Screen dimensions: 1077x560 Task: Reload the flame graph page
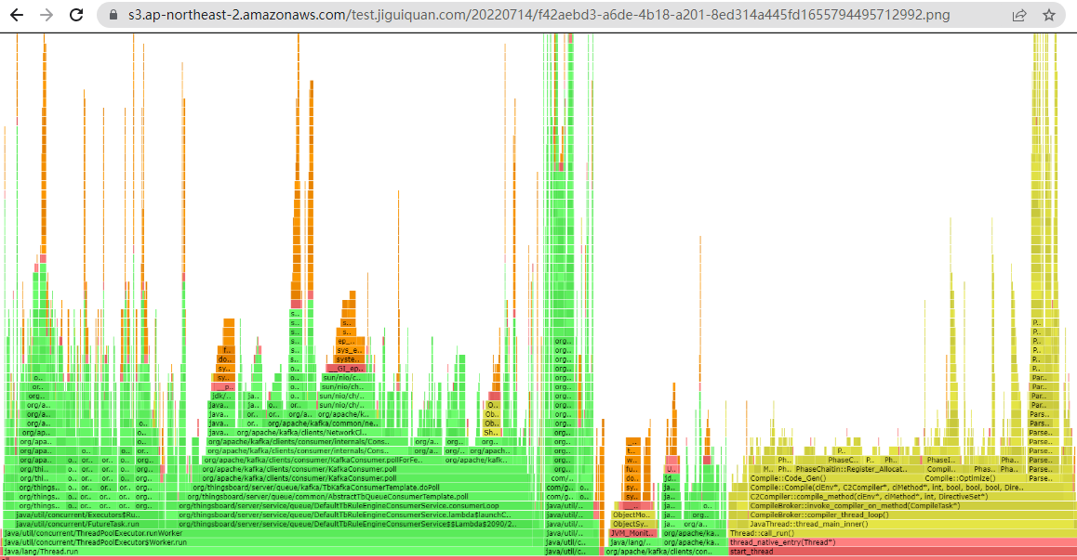(x=76, y=15)
